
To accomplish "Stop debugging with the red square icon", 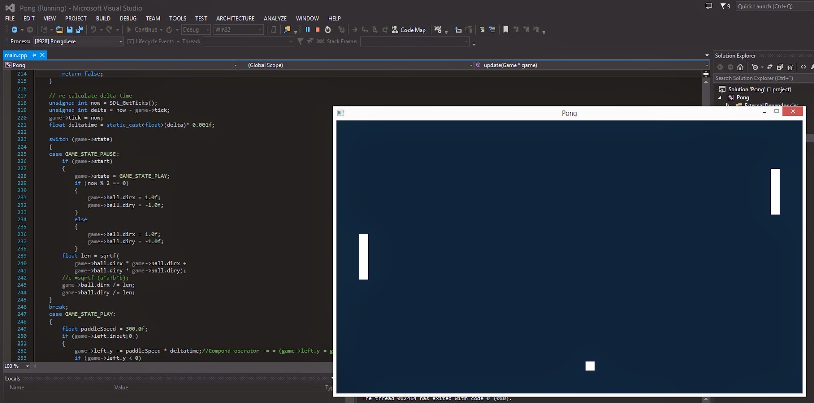I will click(x=317, y=30).
